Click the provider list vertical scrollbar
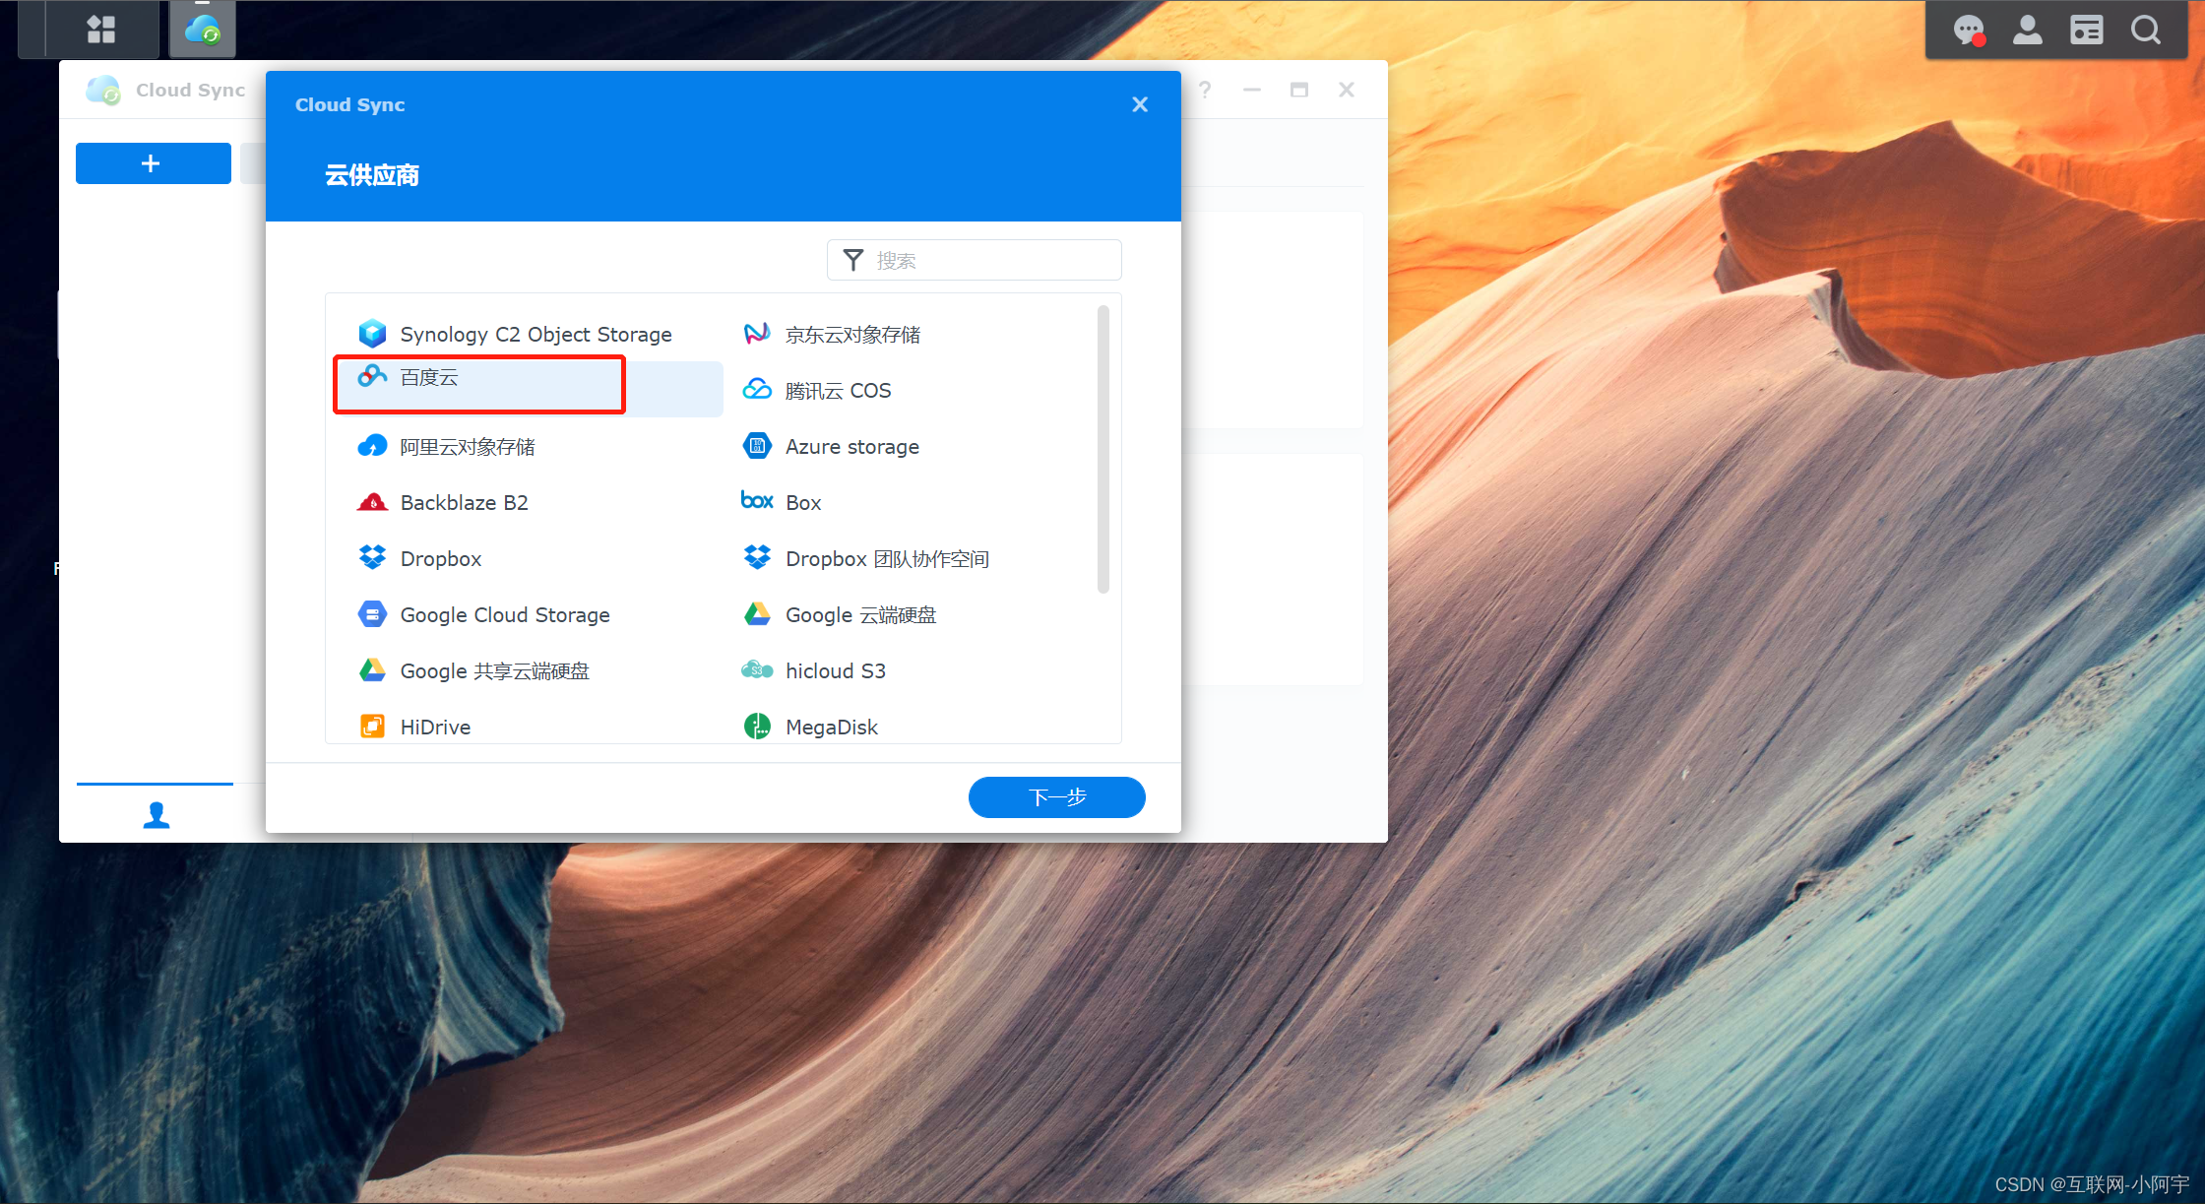This screenshot has width=2205, height=1204. (1102, 450)
